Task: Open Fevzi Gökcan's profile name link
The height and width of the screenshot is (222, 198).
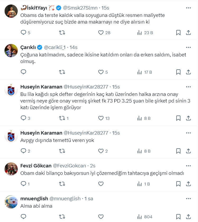Action: [x=36, y=166]
